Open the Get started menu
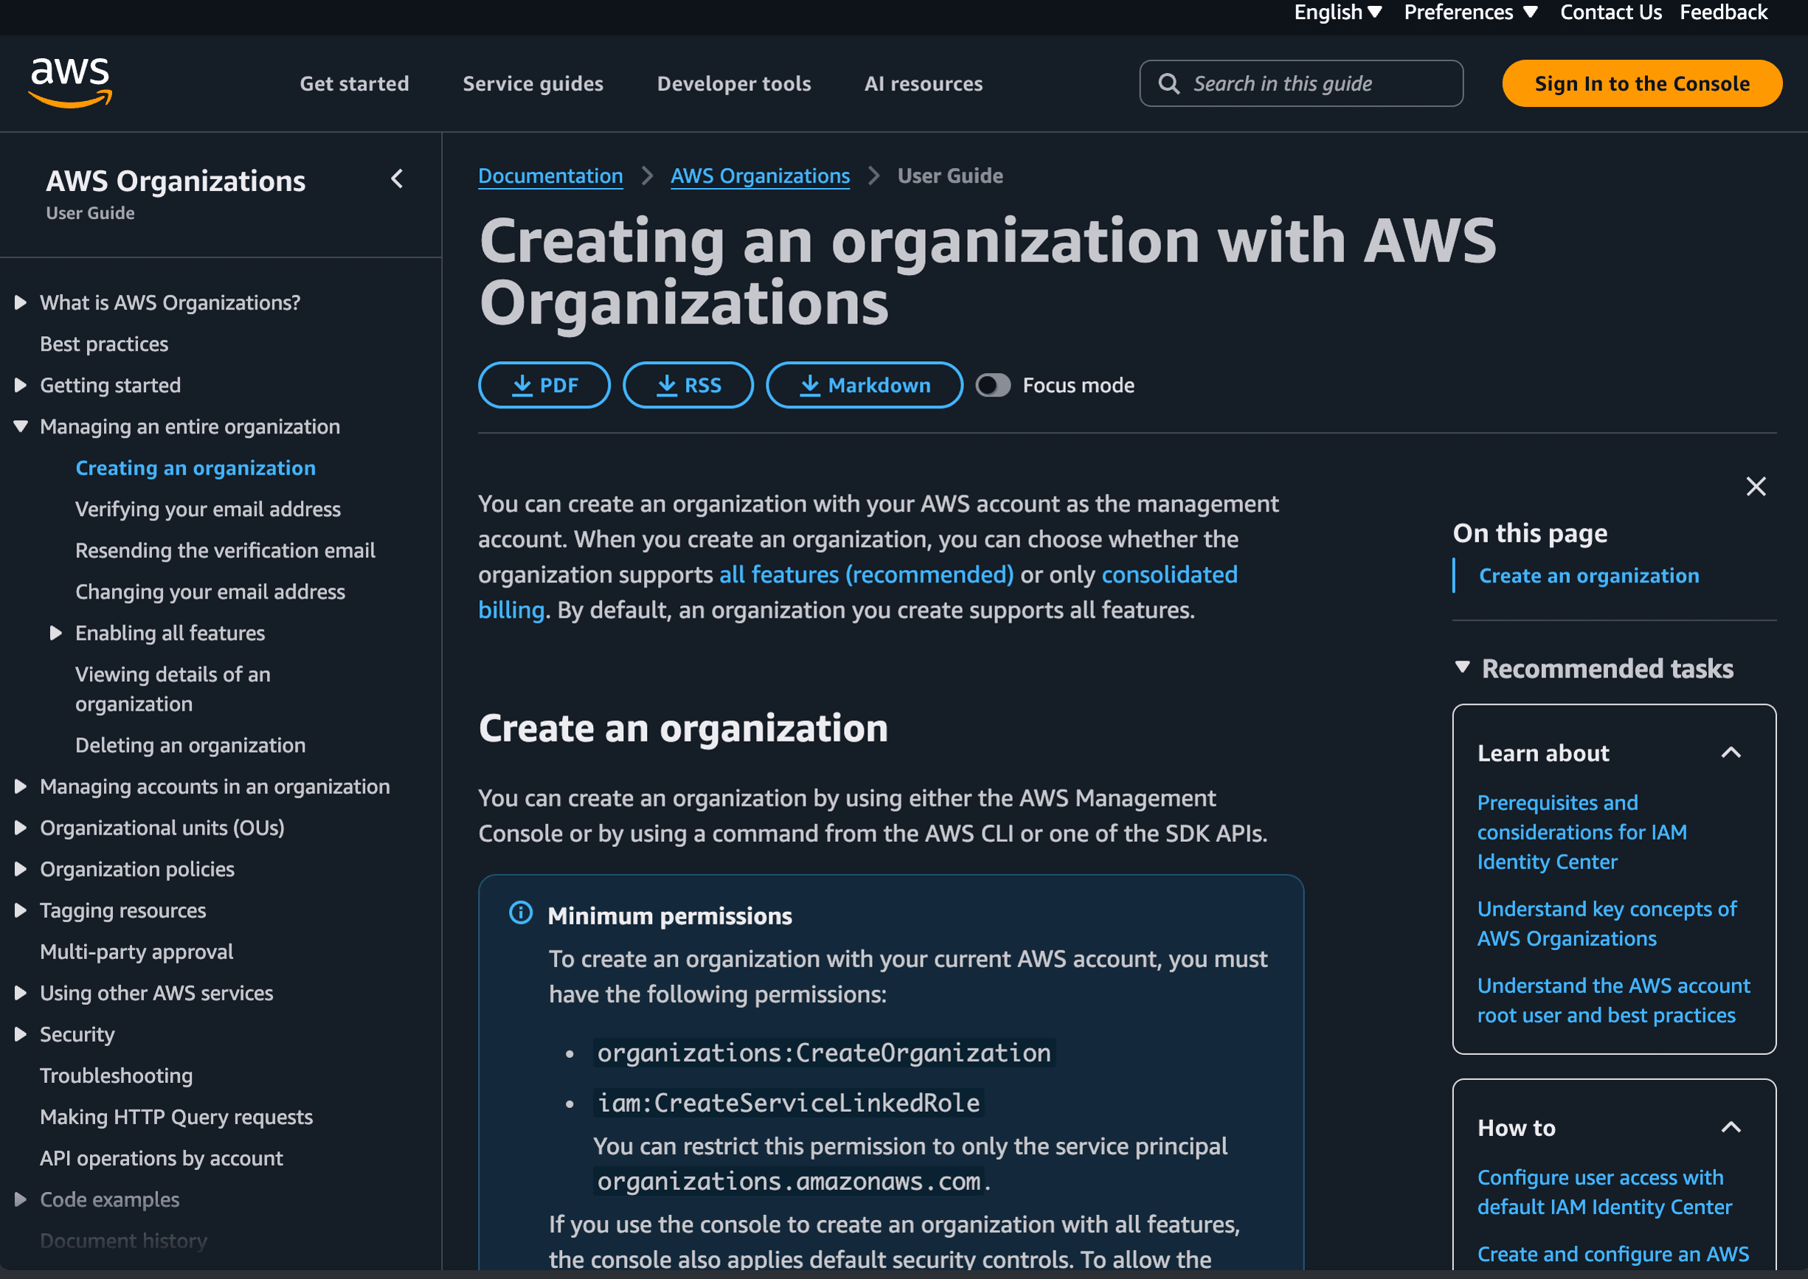Screen dimensions: 1808x1279 click(x=354, y=83)
